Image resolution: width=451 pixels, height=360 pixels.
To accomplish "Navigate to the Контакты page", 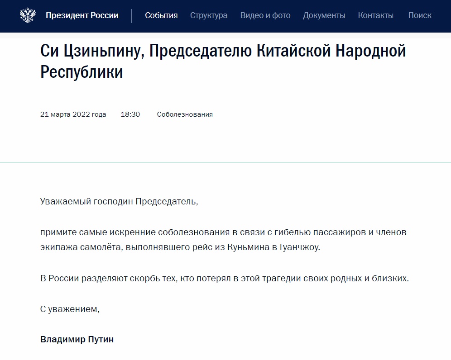I will coord(375,16).
